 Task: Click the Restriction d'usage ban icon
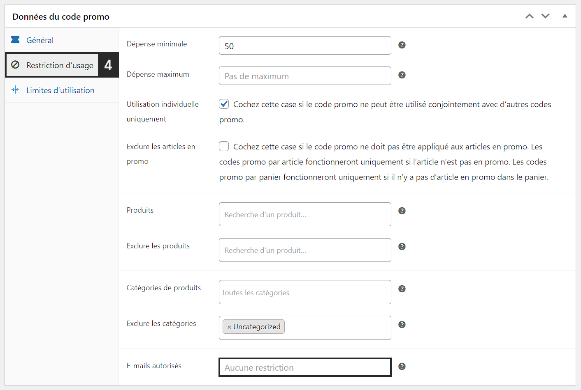click(x=15, y=65)
